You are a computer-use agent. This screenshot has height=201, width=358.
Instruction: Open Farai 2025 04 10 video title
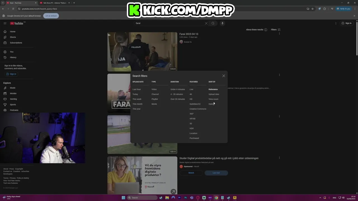click(189, 34)
